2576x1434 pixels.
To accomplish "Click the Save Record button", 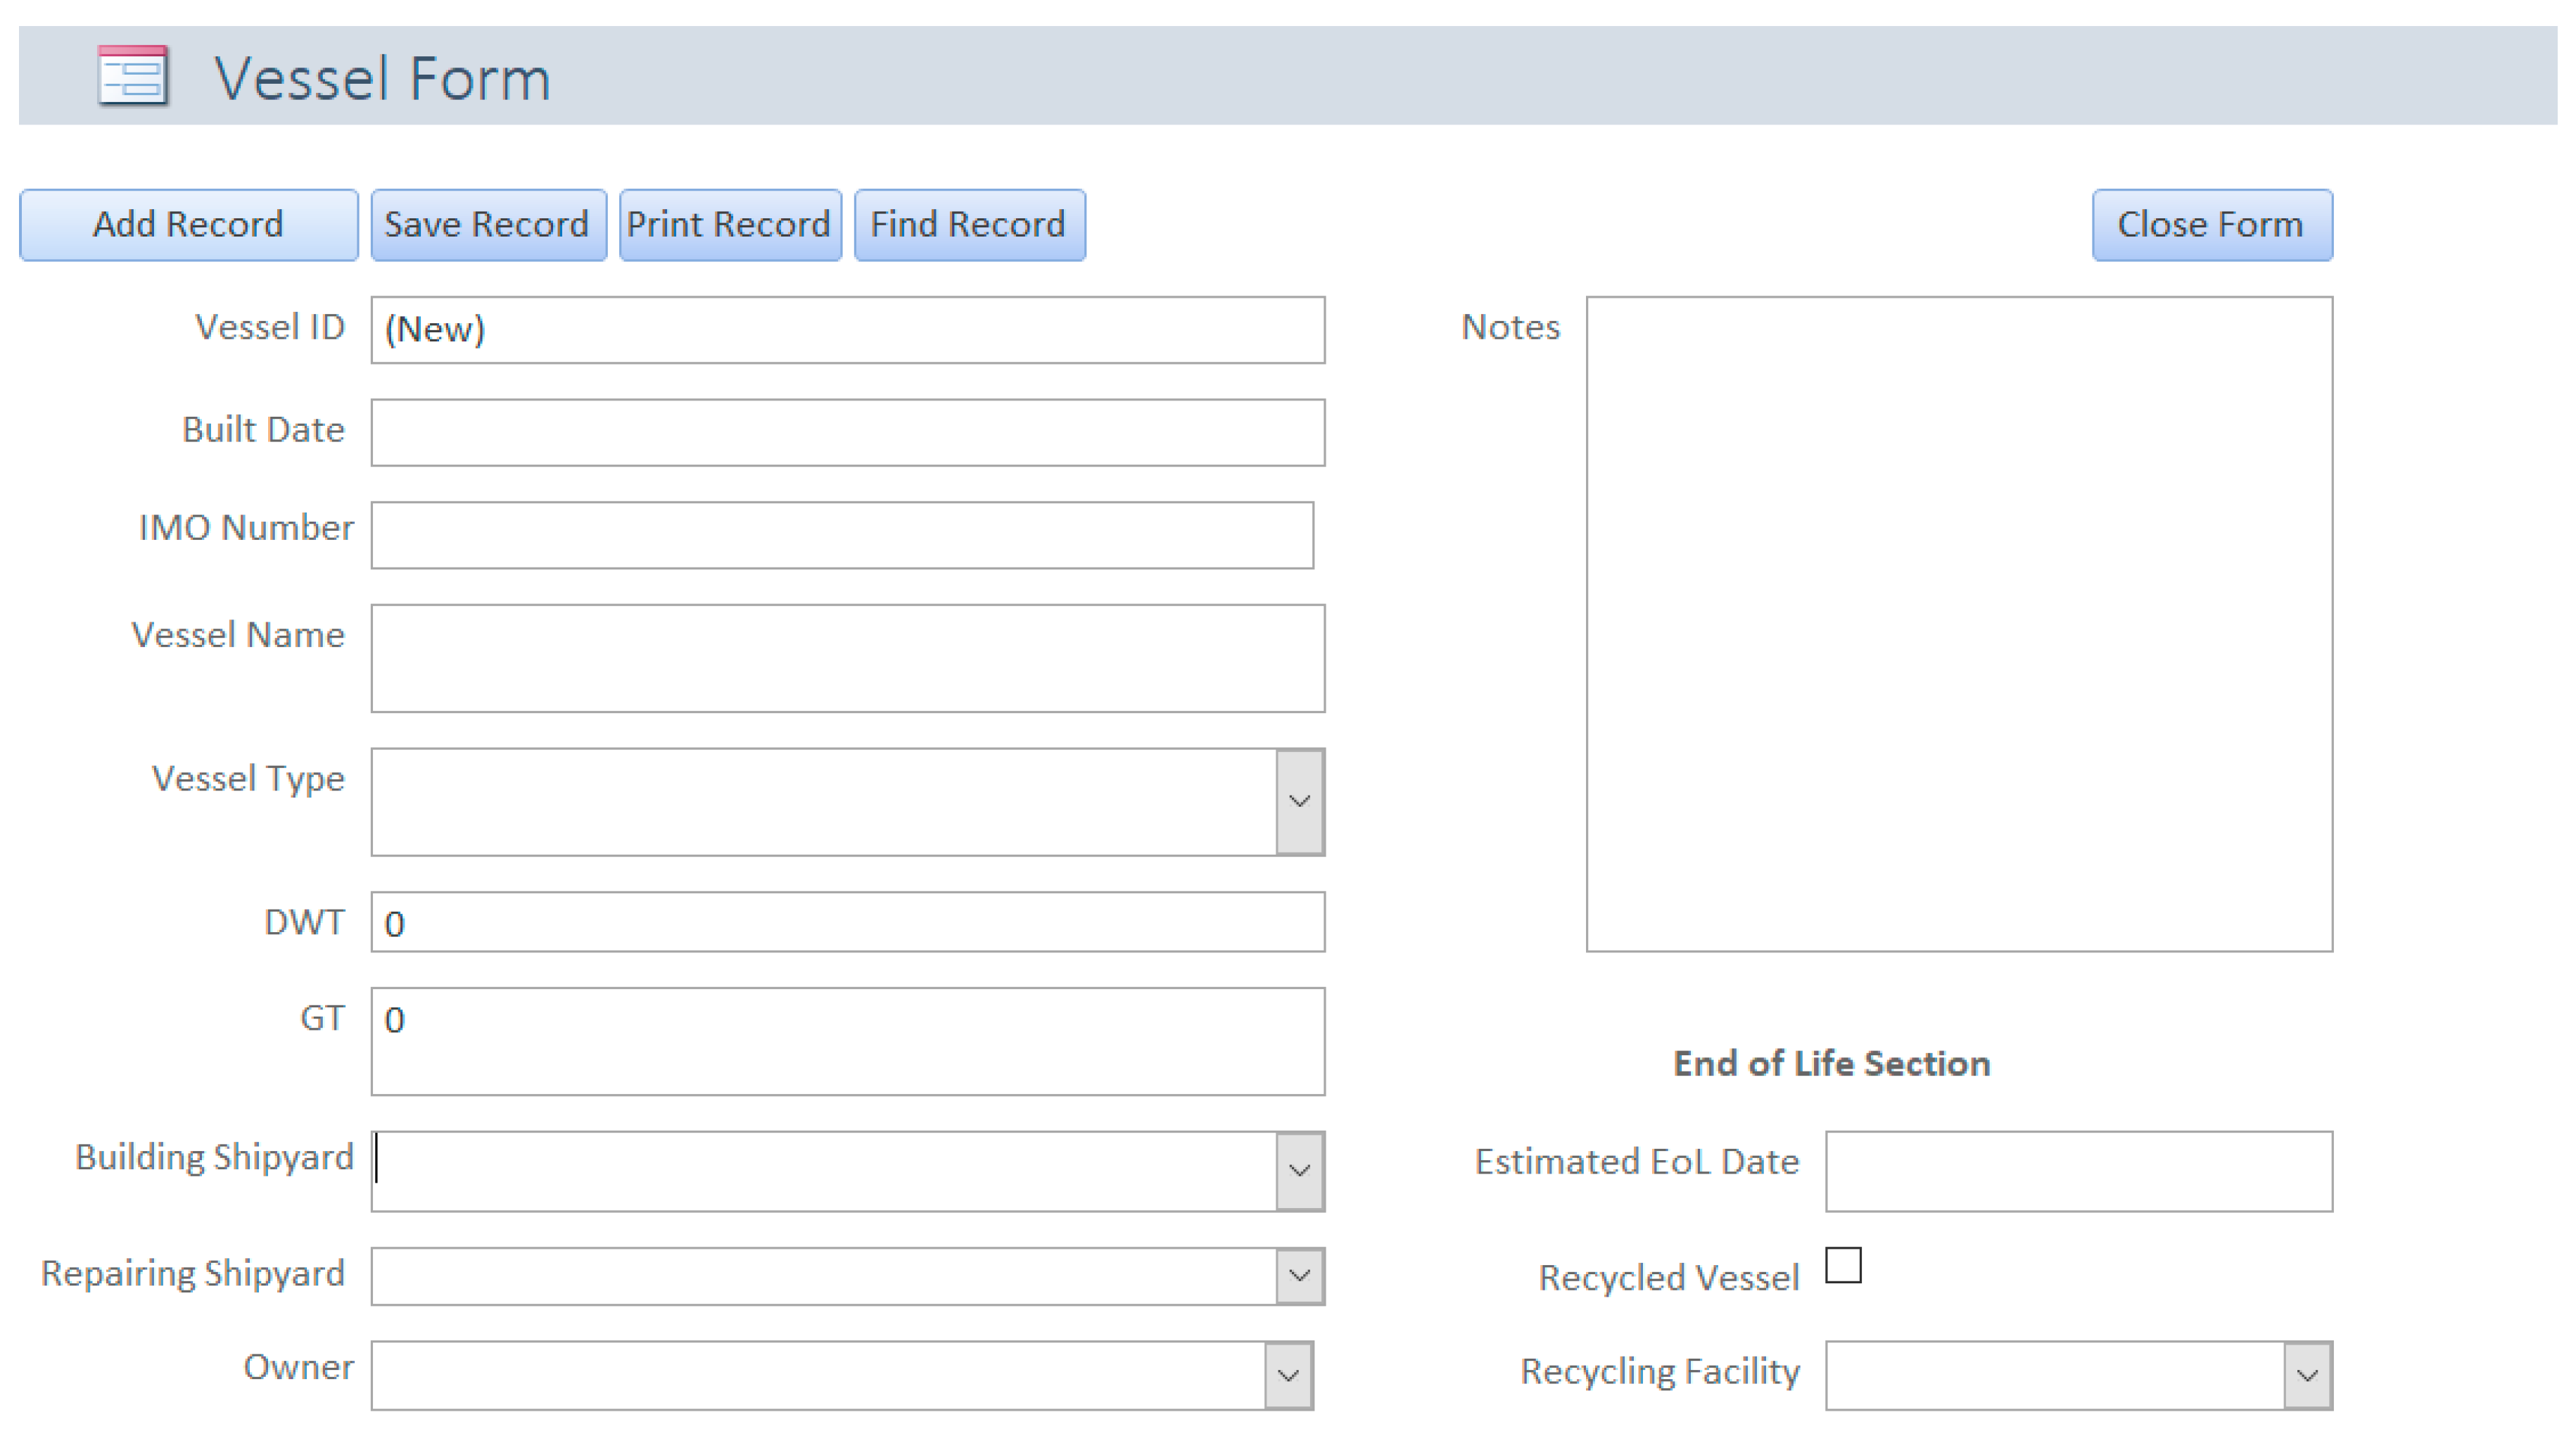I will (x=488, y=225).
